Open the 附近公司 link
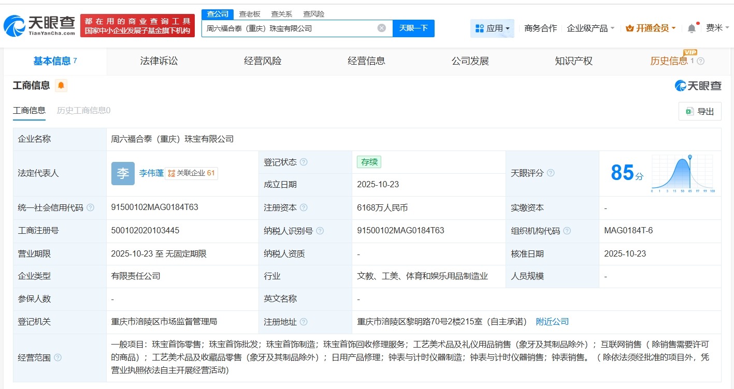 click(552, 321)
